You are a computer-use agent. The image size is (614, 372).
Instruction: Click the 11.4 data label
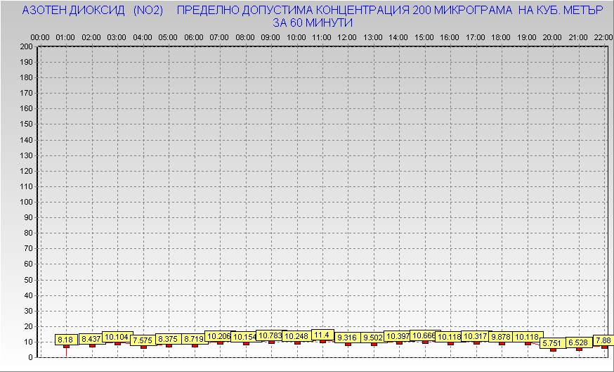tap(322, 335)
